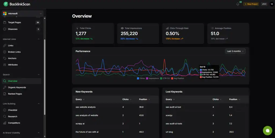
Task: Toggle the Avg Position legend item
Action: coord(177,78)
